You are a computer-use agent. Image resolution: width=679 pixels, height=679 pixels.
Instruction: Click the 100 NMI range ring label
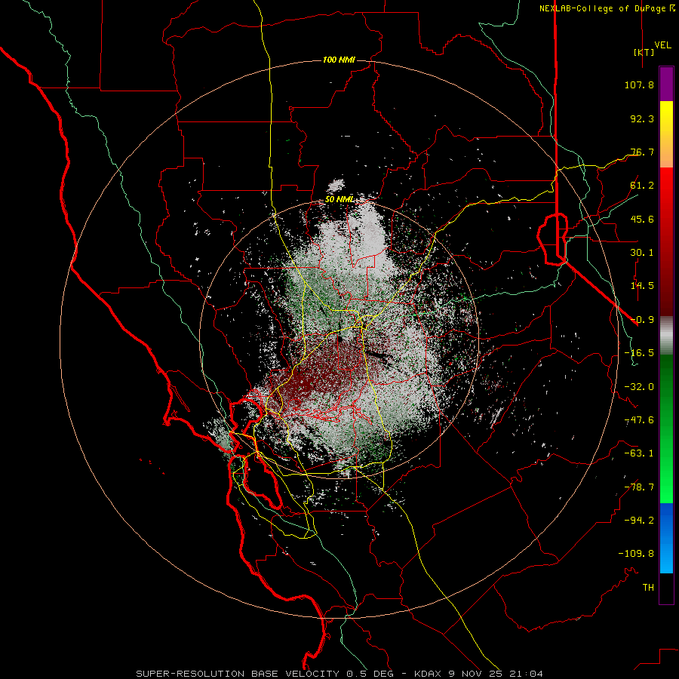(x=339, y=60)
